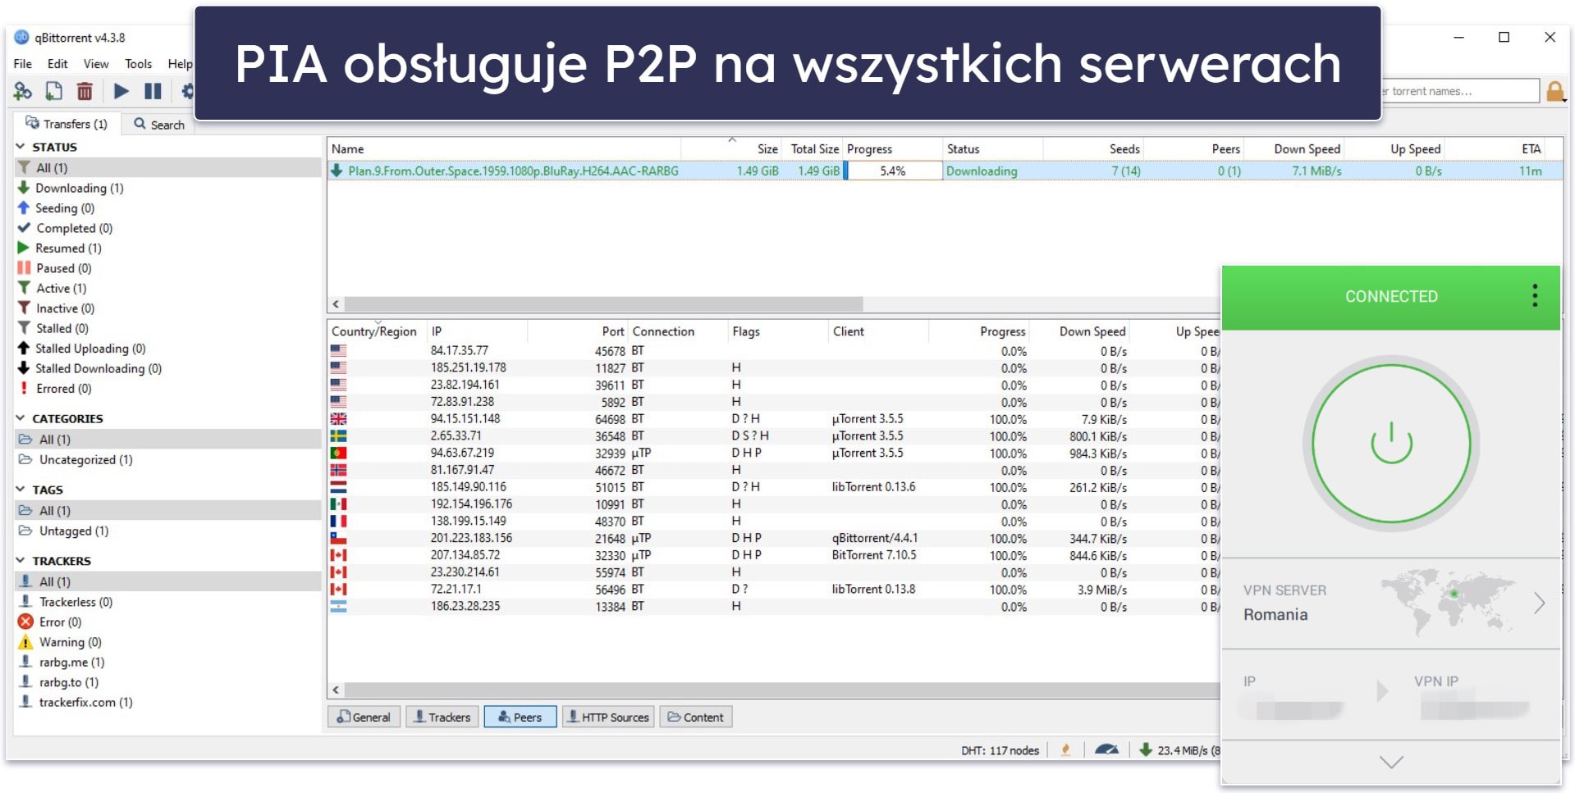Filter by Seeding (0) status
1575x793 pixels.
click(64, 208)
